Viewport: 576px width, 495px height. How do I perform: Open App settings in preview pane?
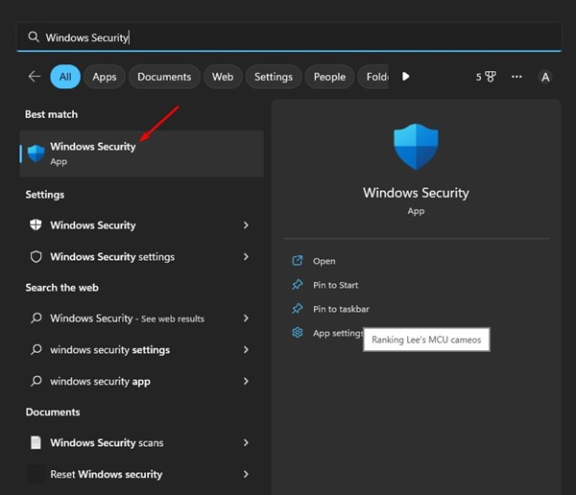pos(338,333)
